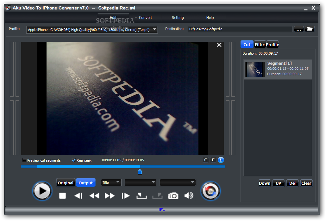Start playback with the large Play button
This screenshot has height=221, width=326.
42,191
